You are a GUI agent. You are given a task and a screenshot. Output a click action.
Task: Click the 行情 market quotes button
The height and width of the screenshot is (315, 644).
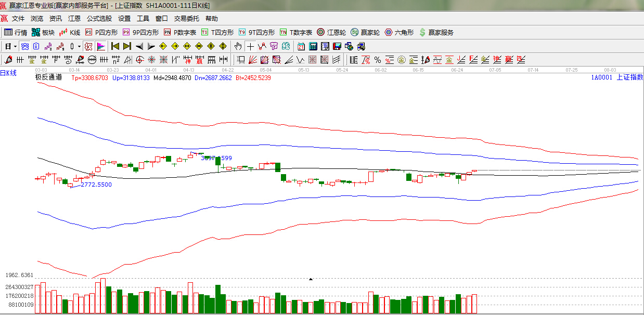click(16, 32)
